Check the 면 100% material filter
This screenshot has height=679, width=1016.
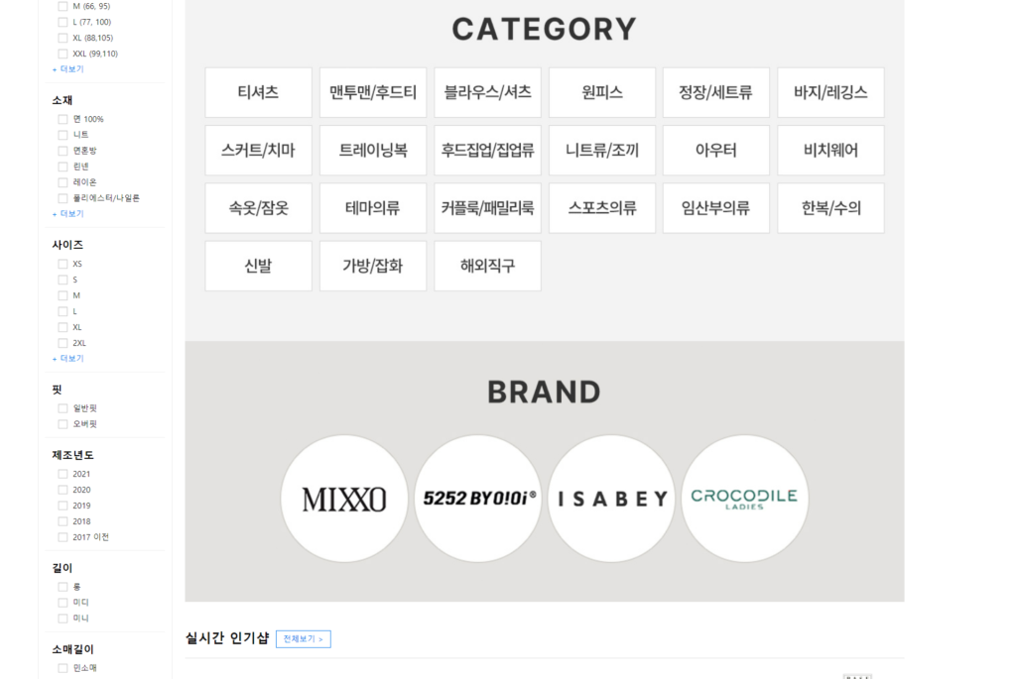(63, 118)
